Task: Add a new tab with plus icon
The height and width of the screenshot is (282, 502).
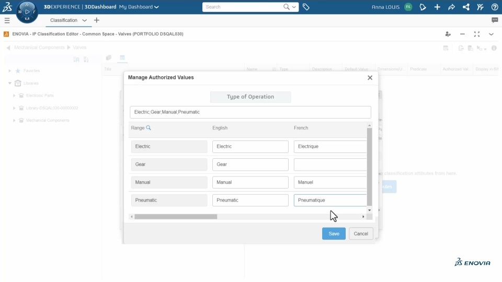Action: (96, 20)
